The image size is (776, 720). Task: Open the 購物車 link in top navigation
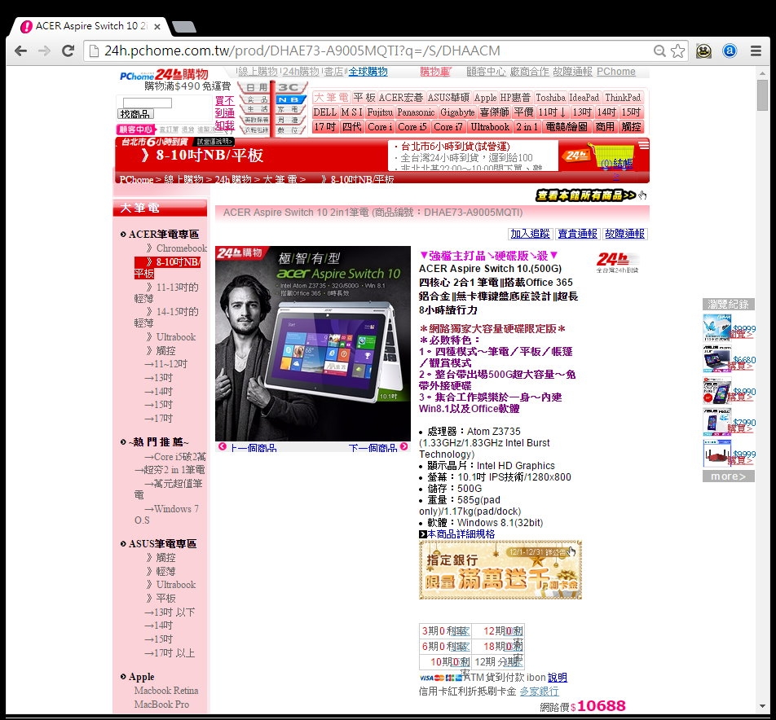point(434,72)
